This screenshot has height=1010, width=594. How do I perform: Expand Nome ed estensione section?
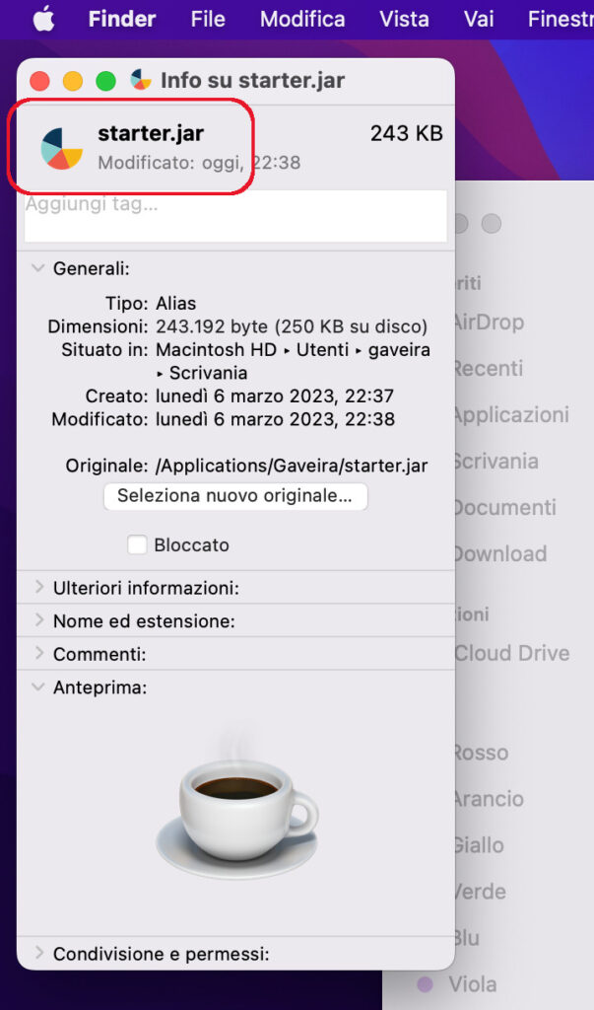[x=38, y=621]
